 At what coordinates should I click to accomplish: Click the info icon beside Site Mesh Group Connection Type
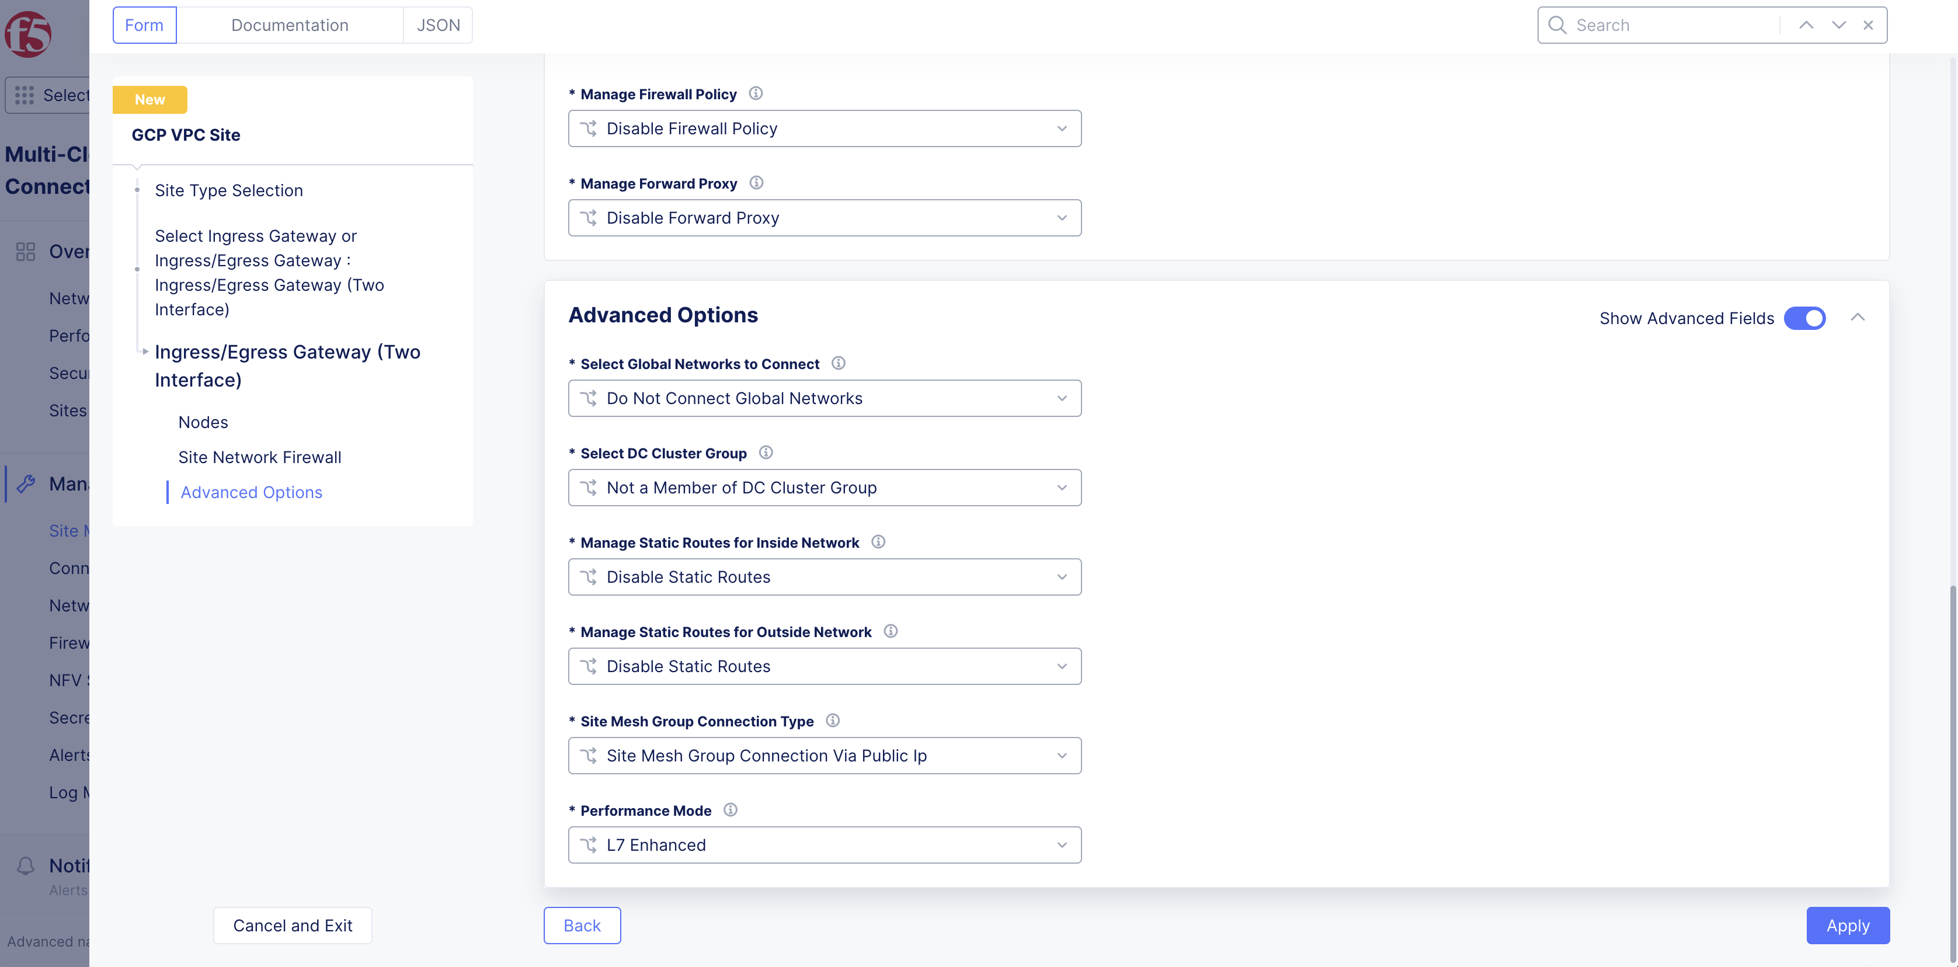coord(832,721)
